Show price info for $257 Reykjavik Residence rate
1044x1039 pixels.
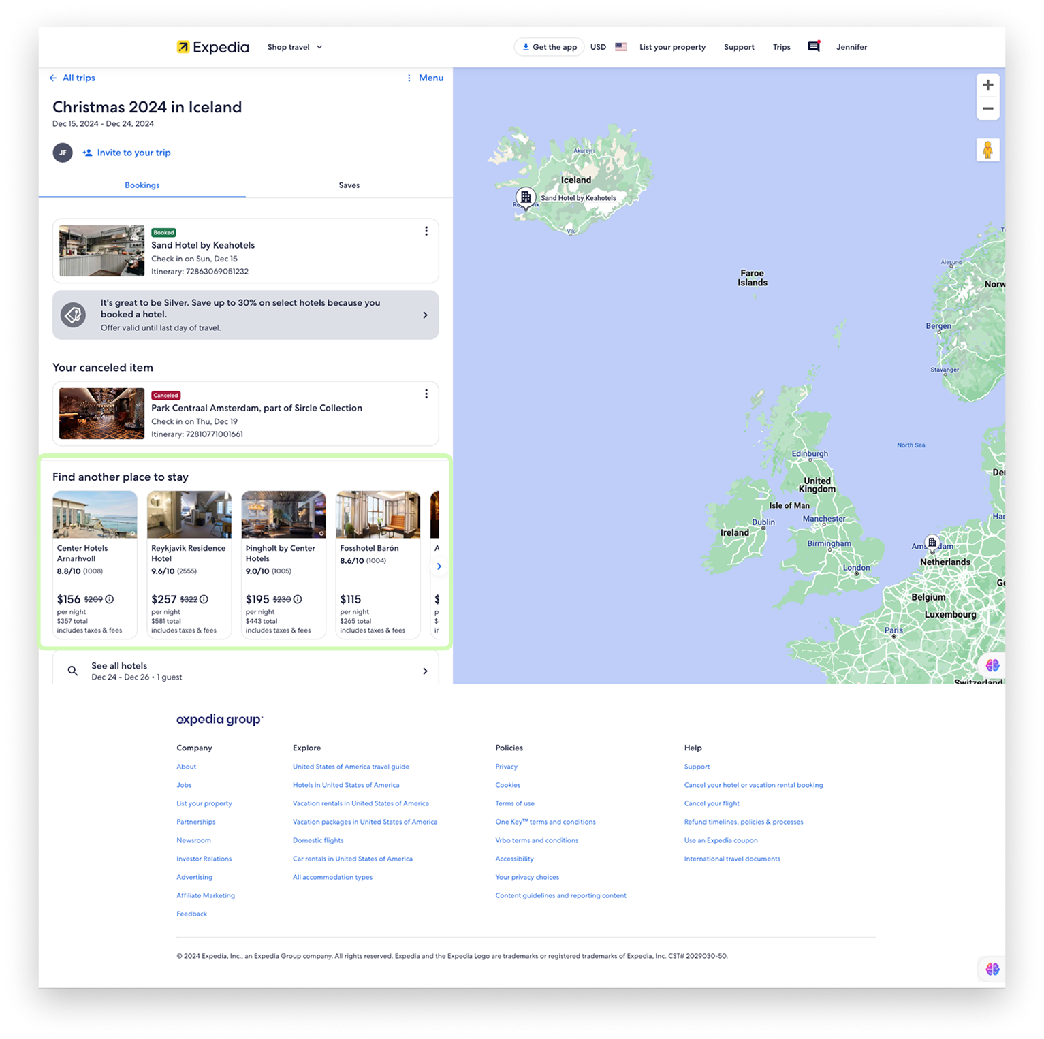click(x=204, y=599)
